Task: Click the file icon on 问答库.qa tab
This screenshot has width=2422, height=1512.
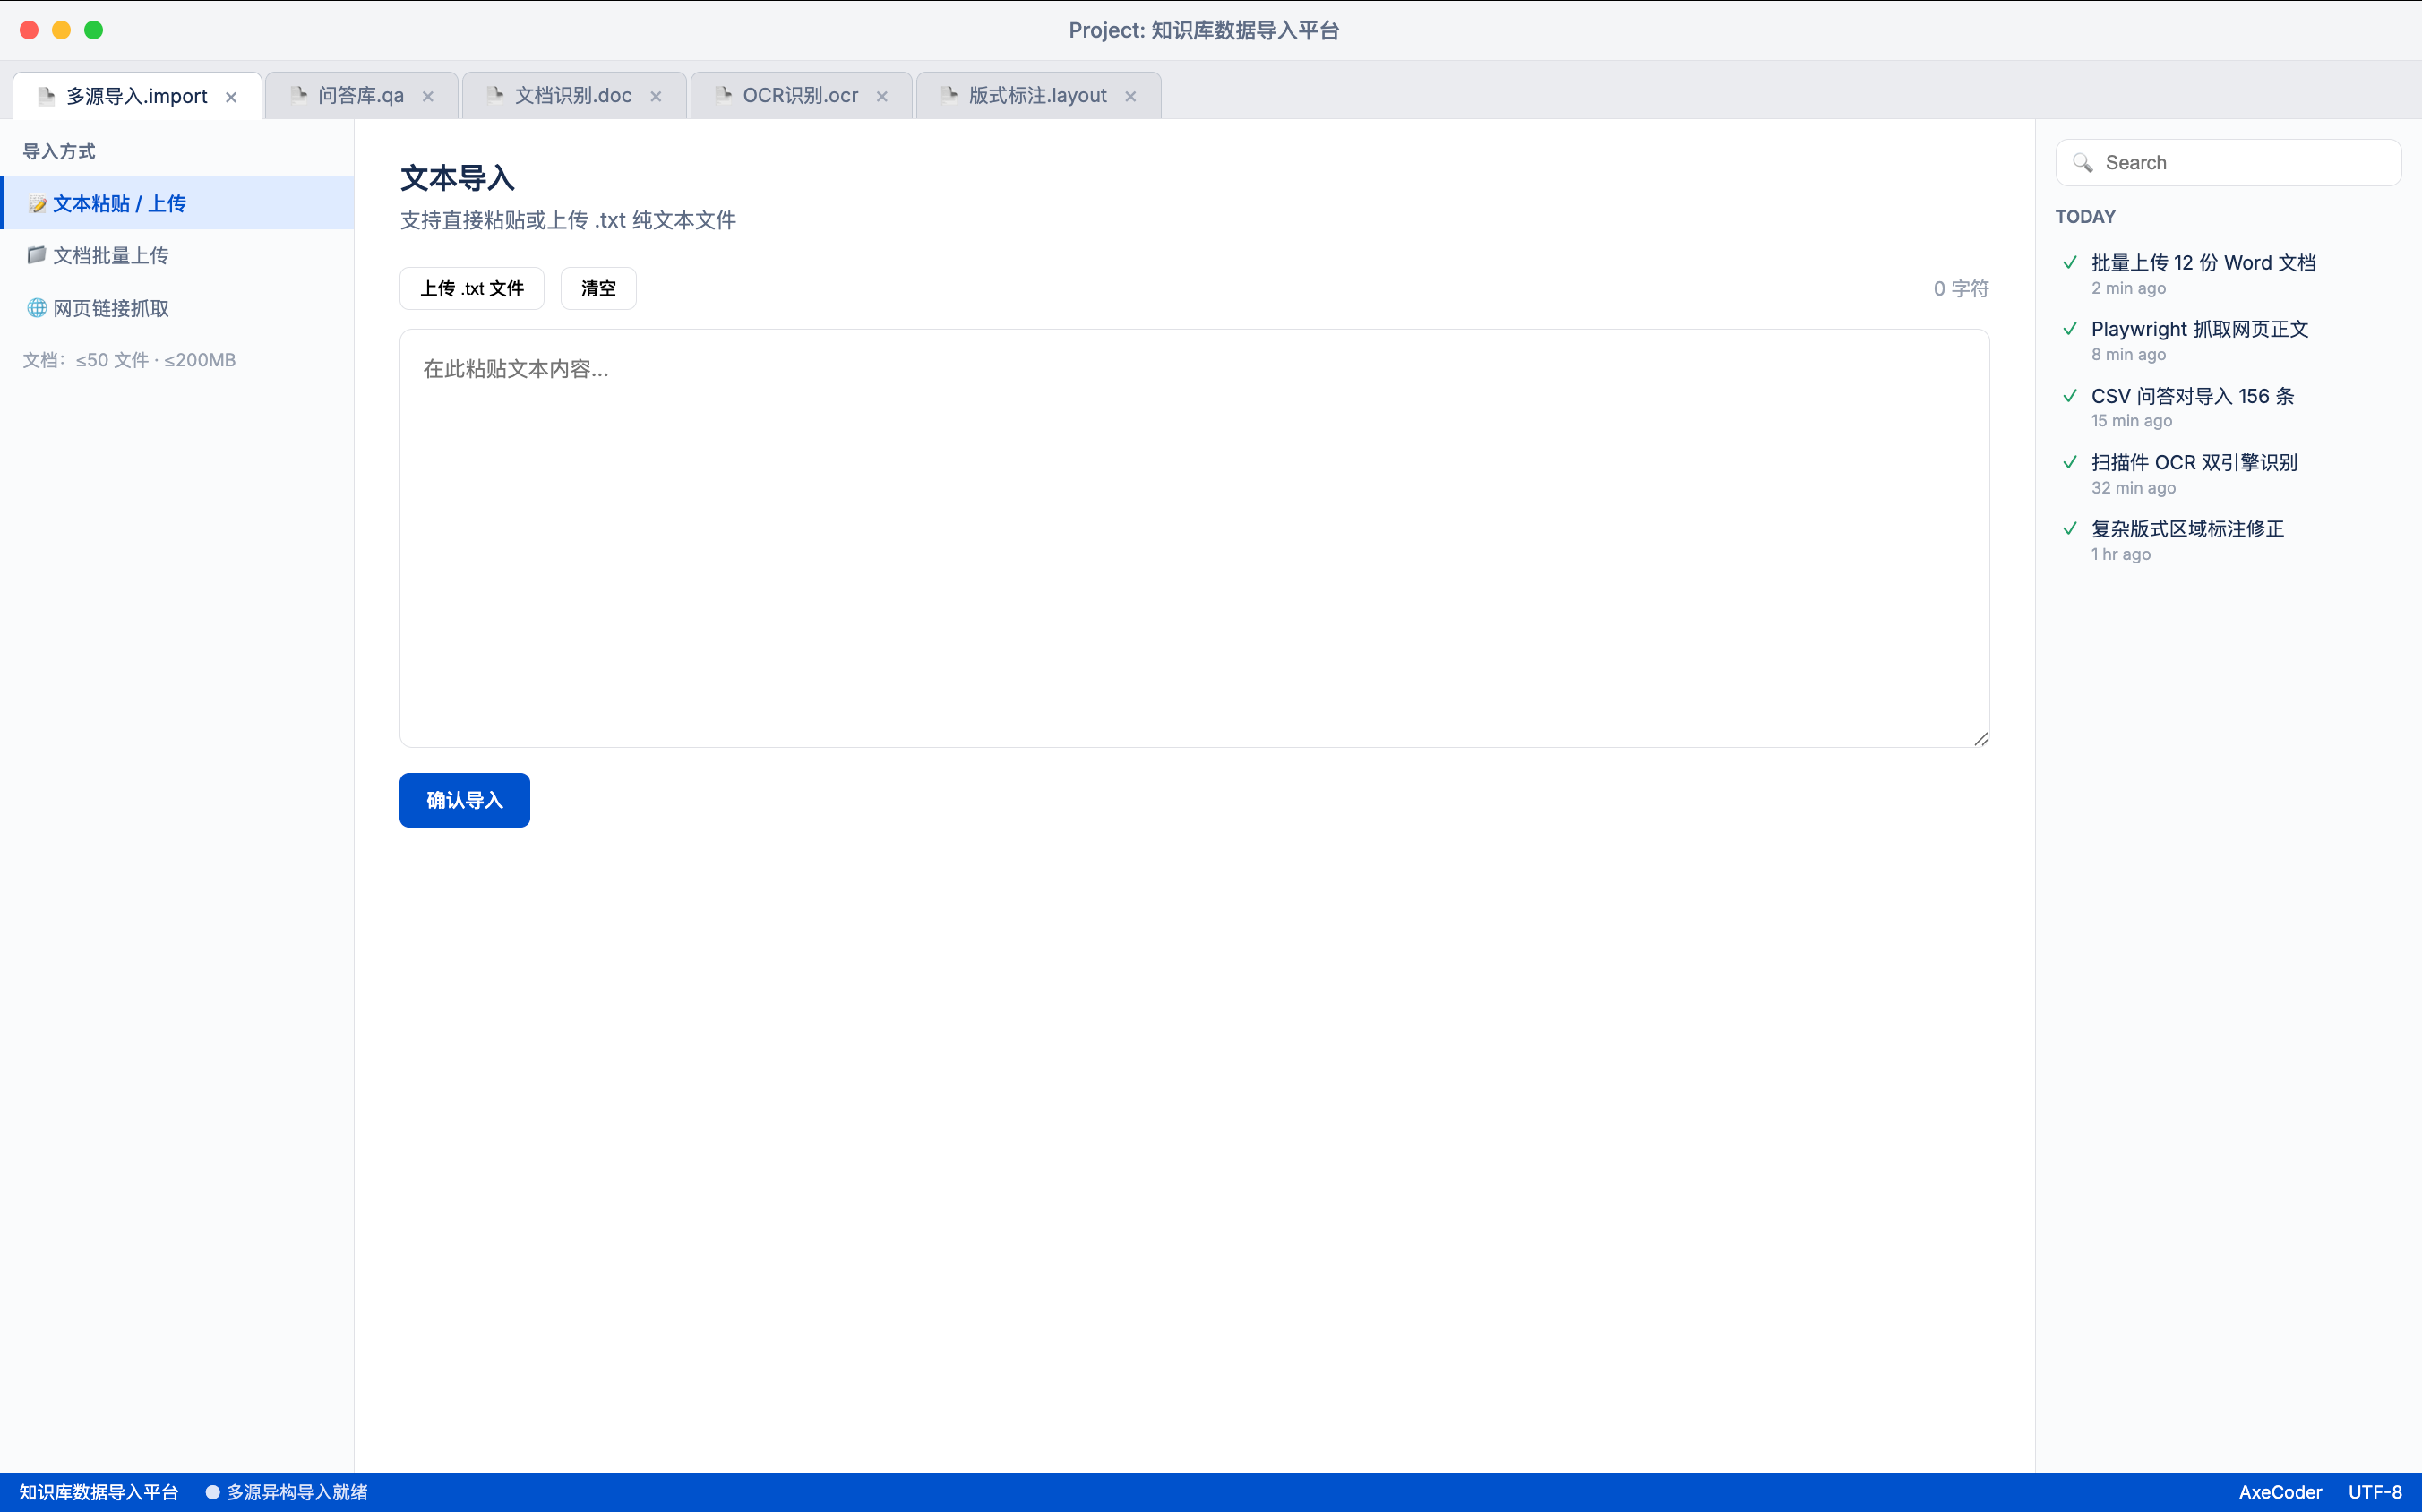Action: [298, 95]
